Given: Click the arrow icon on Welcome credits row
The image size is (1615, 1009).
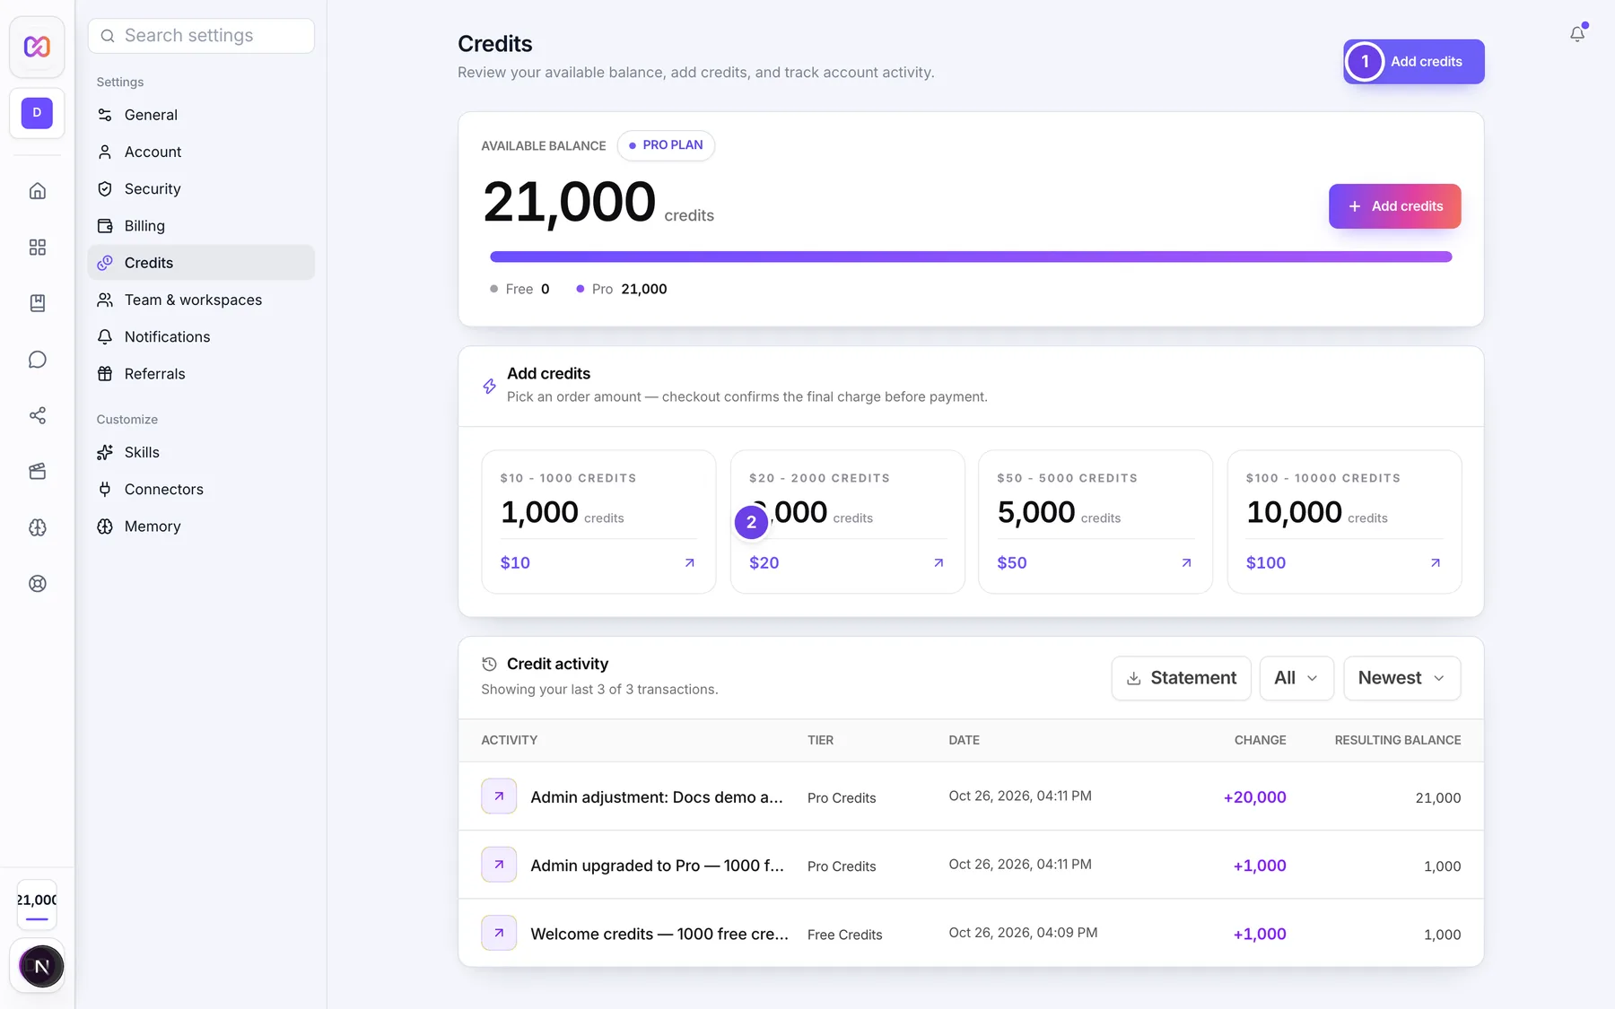Looking at the screenshot, I should [499, 933].
